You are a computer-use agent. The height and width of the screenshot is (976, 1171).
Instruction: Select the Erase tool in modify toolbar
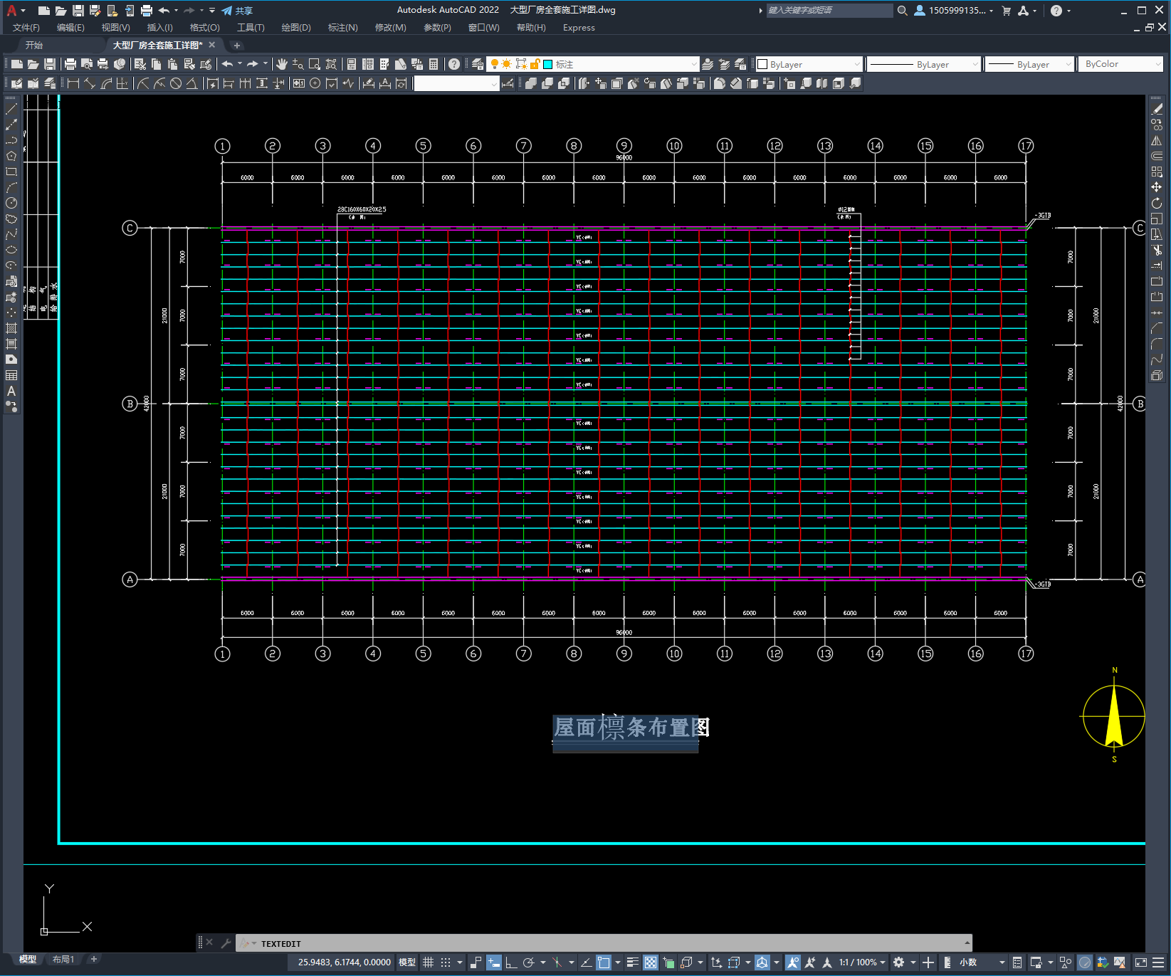[x=1157, y=109]
